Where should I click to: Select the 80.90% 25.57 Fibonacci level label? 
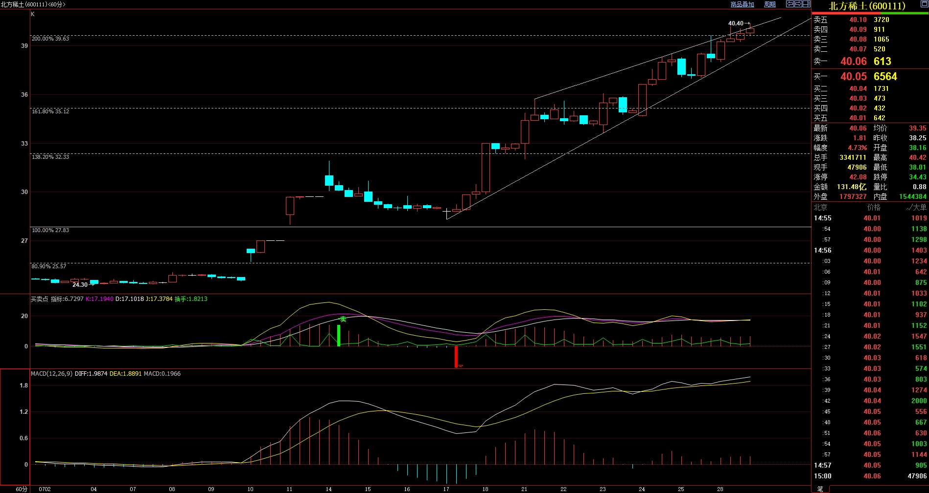pos(49,266)
